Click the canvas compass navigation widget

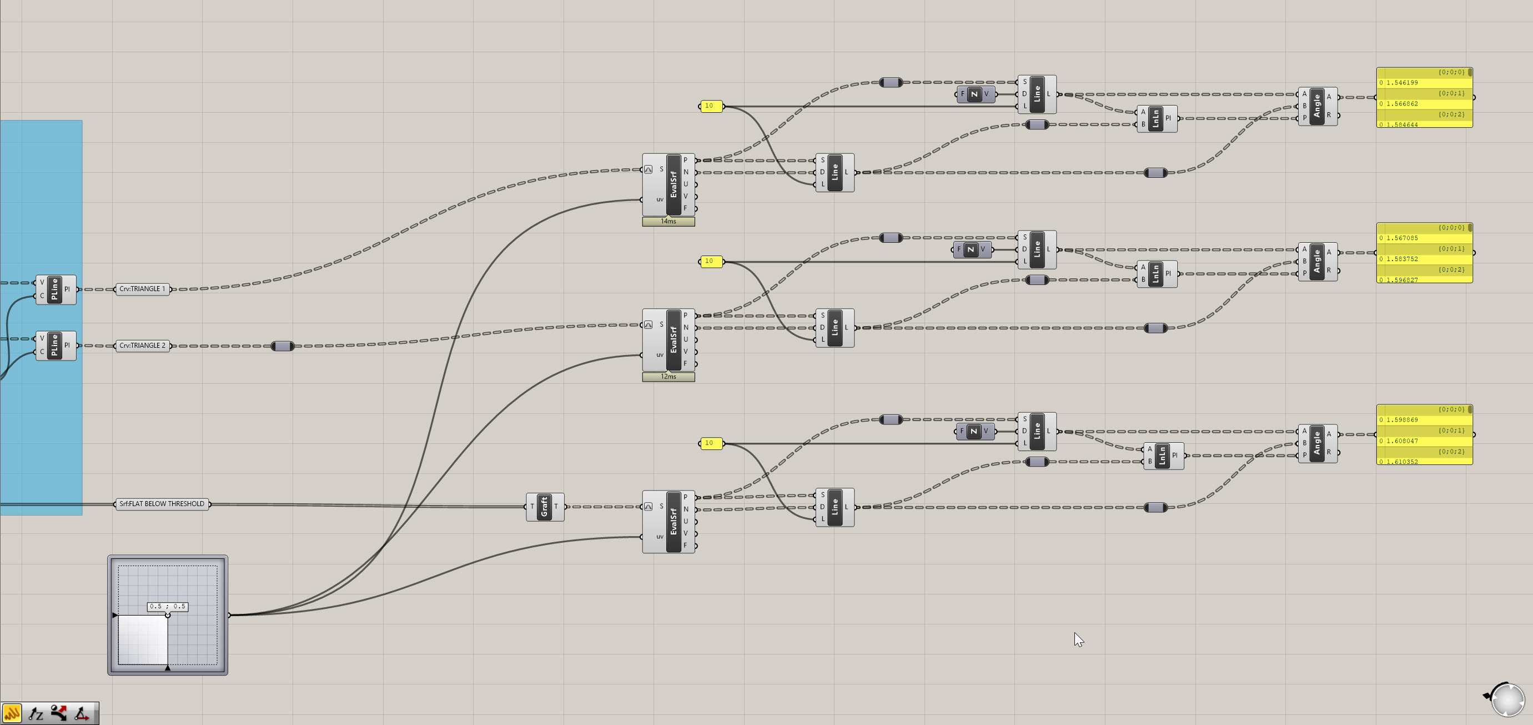pos(1507,701)
